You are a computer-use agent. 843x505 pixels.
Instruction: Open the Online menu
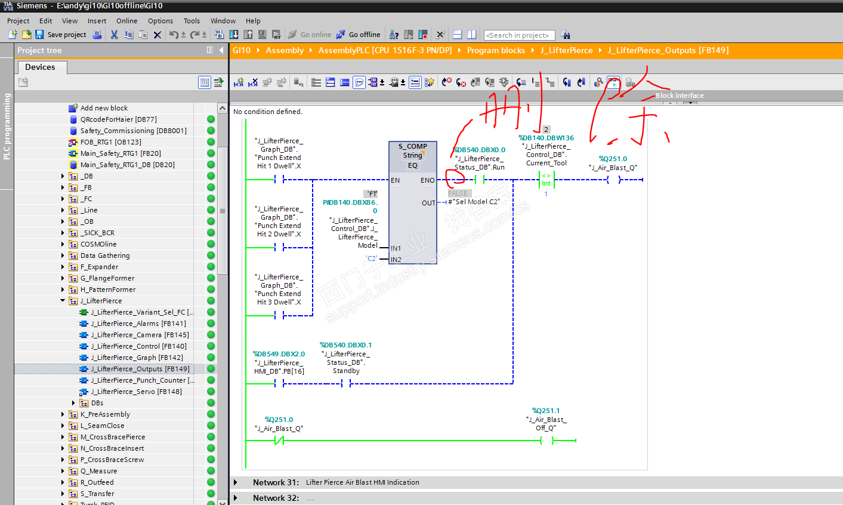[x=126, y=21]
